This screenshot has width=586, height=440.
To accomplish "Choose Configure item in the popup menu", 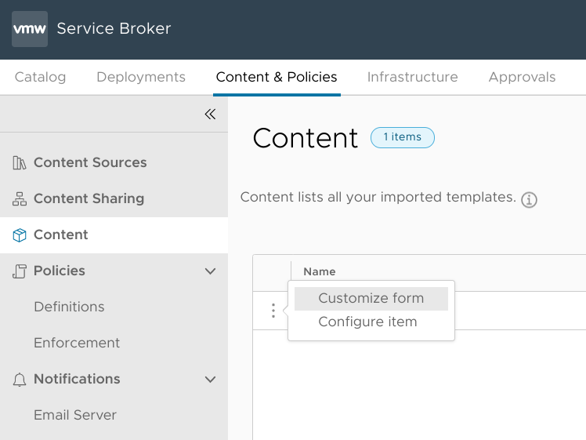I will coord(367,322).
